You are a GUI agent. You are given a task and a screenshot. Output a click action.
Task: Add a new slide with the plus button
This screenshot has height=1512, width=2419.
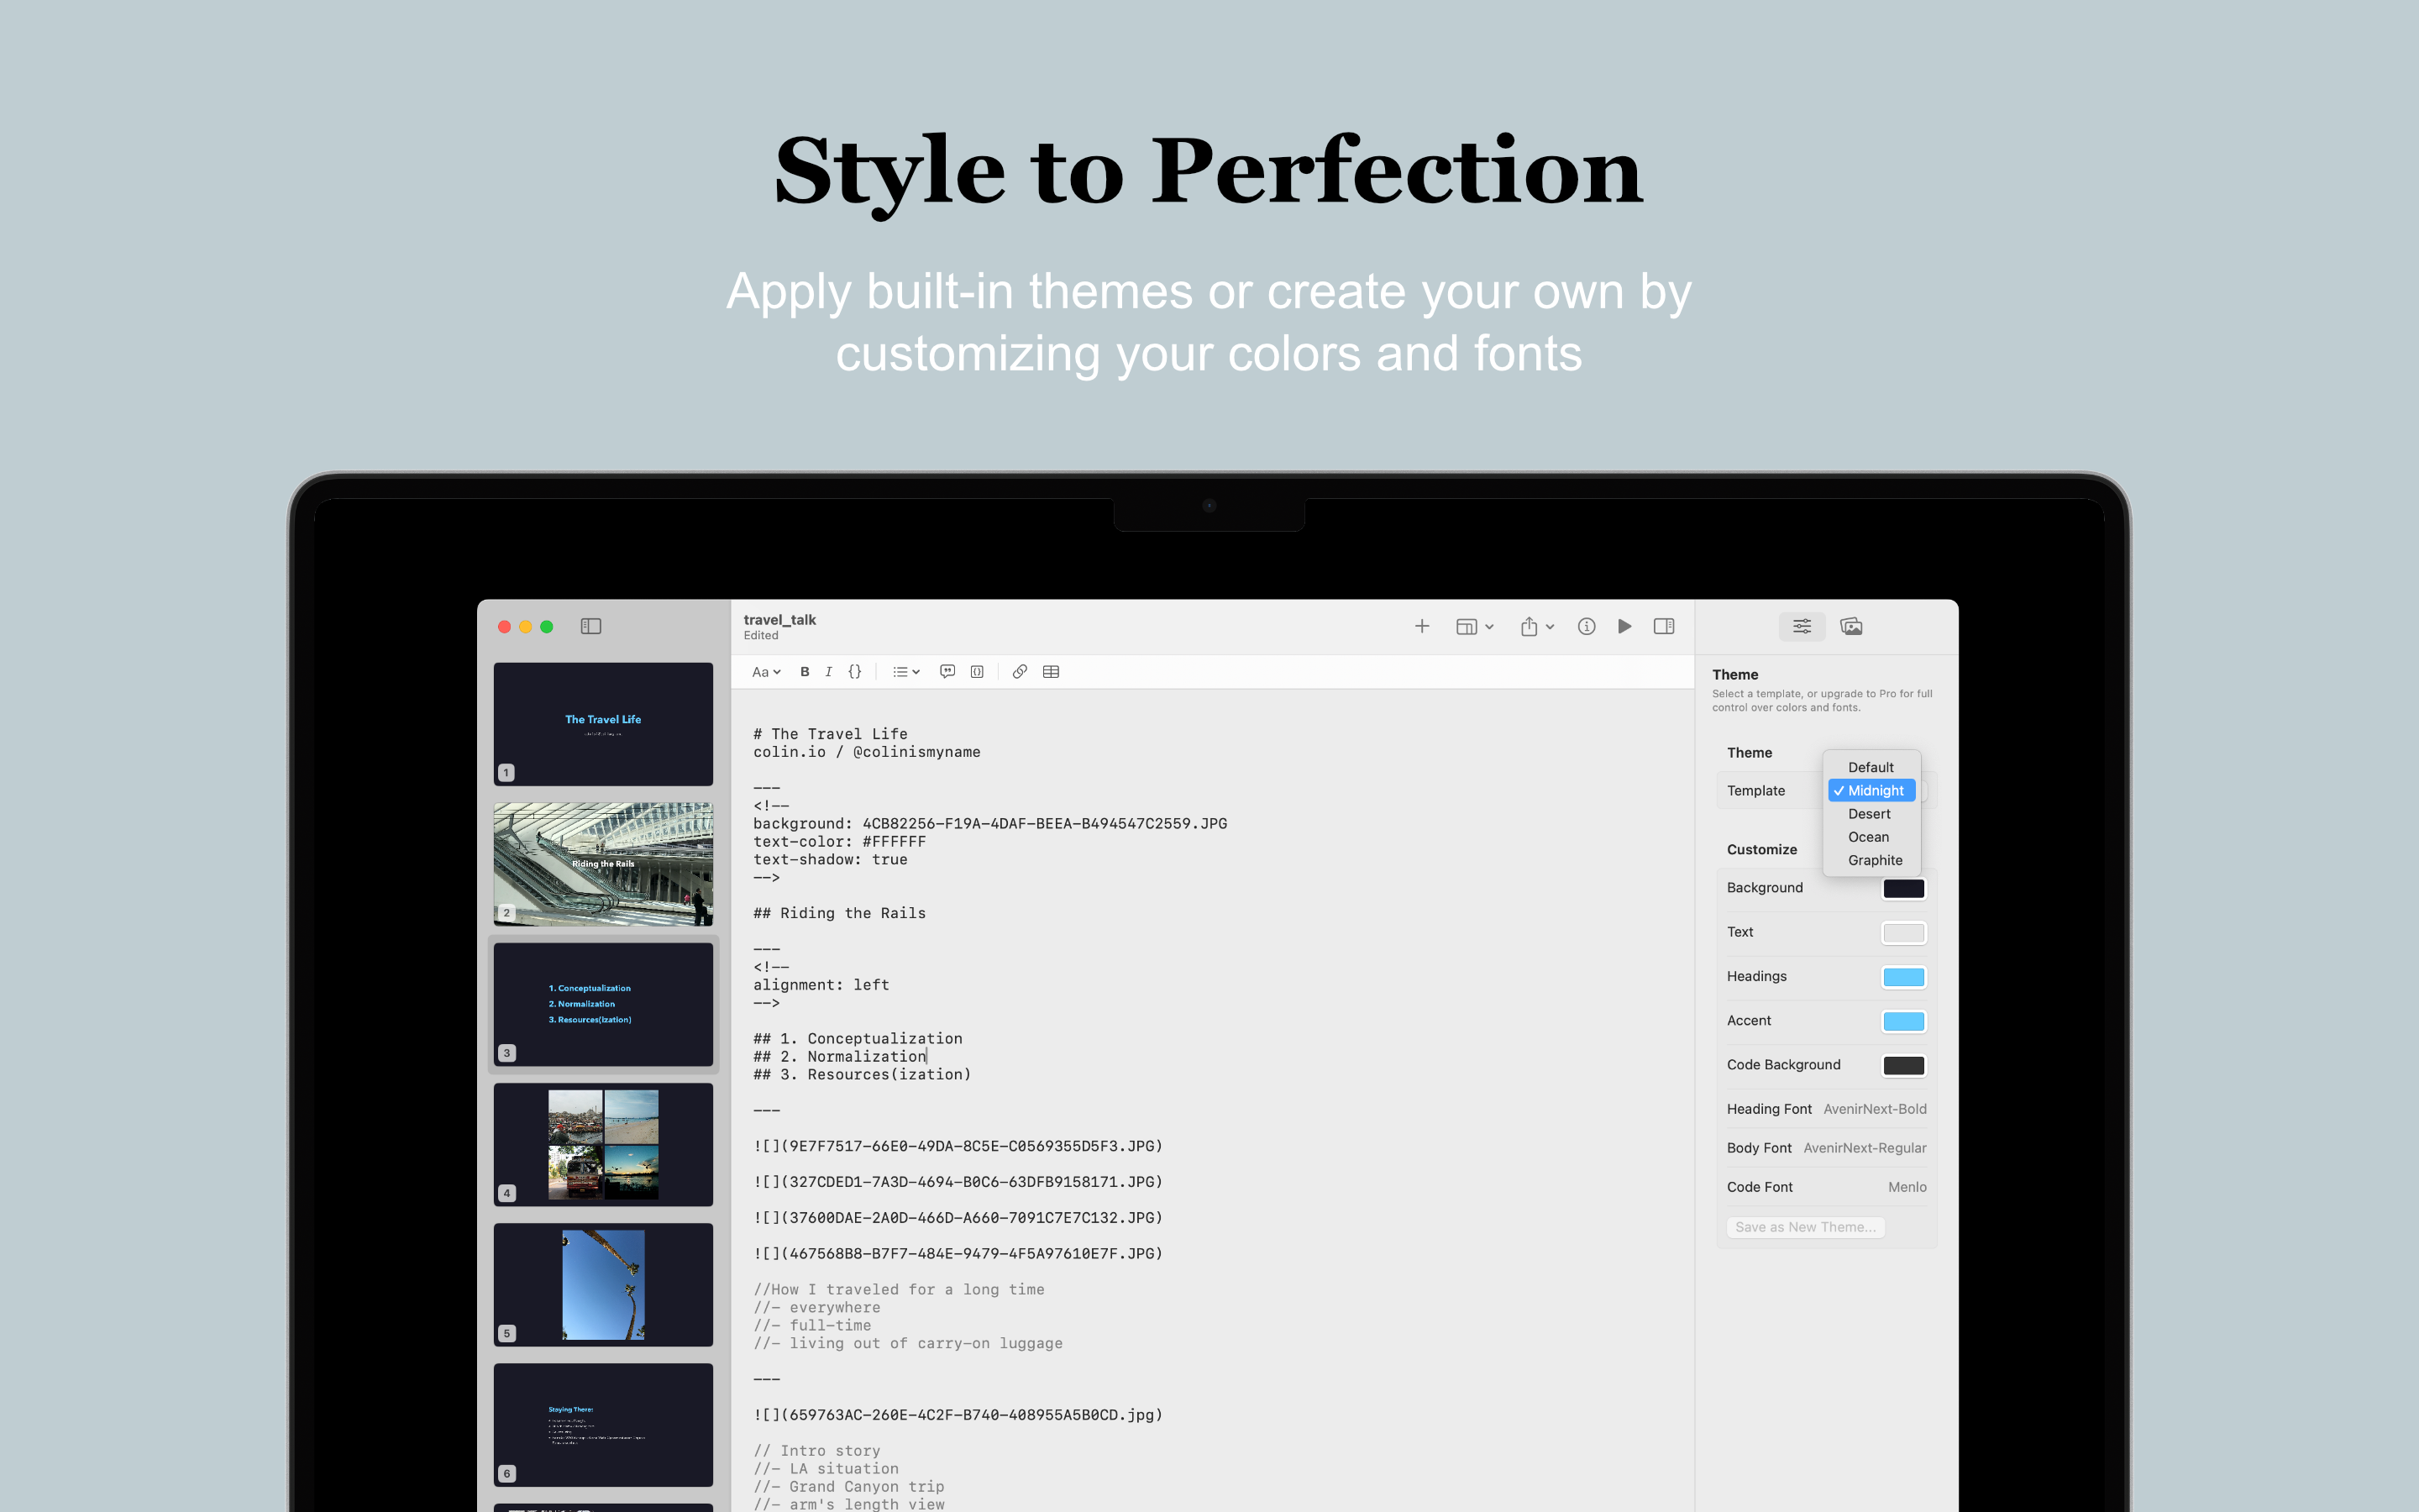tap(1422, 626)
